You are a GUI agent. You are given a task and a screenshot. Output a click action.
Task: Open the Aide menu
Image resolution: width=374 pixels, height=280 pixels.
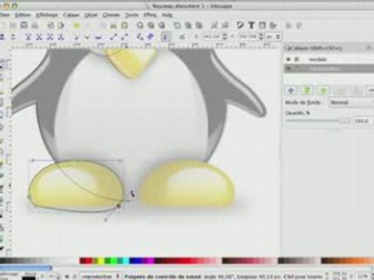[x=167, y=15]
